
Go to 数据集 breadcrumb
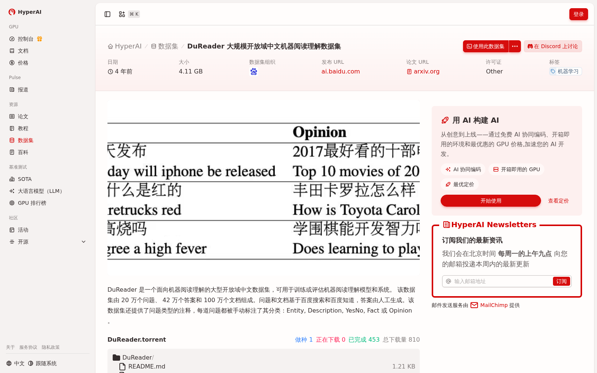coord(165,46)
